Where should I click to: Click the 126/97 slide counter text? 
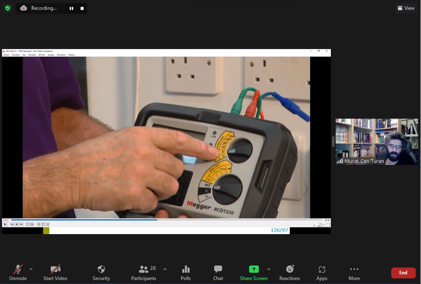pos(279,230)
